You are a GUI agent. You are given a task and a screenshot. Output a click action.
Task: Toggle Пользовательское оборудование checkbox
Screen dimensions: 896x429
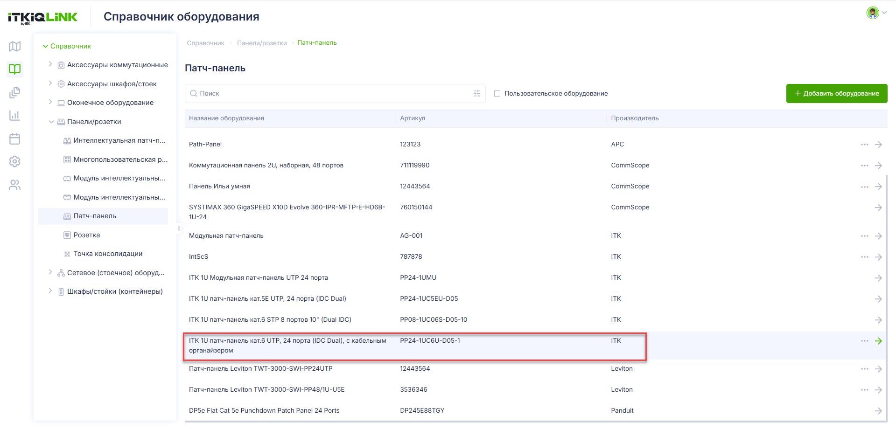tap(497, 93)
